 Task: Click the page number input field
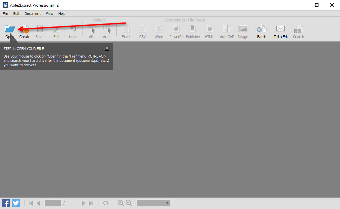53,203
